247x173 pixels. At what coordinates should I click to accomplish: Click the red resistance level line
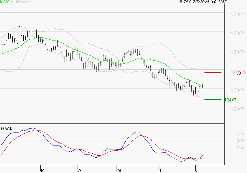(x=213, y=73)
